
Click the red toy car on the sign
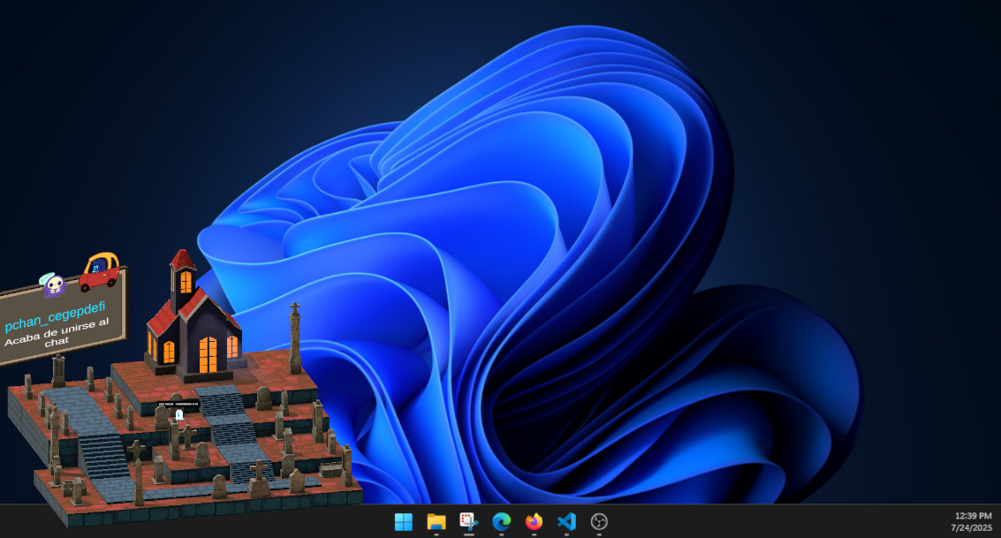coord(100,271)
